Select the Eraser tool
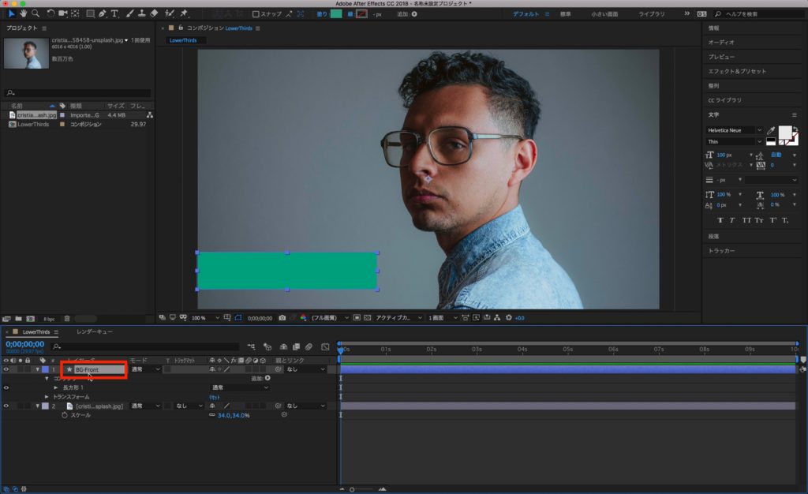808x494 pixels. click(x=154, y=13)
